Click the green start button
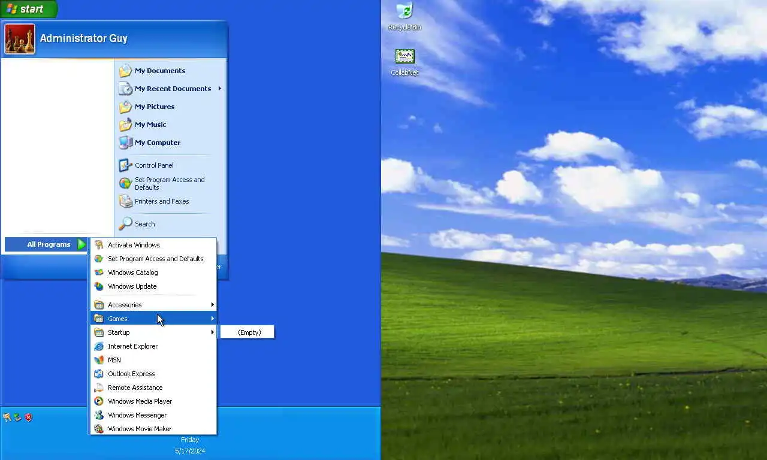 pos(28,9)
